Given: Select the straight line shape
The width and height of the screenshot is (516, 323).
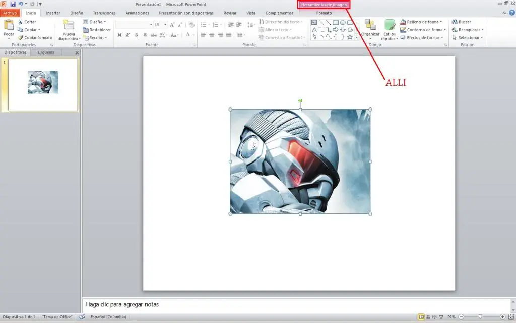Looking at the screenshot, I should (x=321, y=22).
